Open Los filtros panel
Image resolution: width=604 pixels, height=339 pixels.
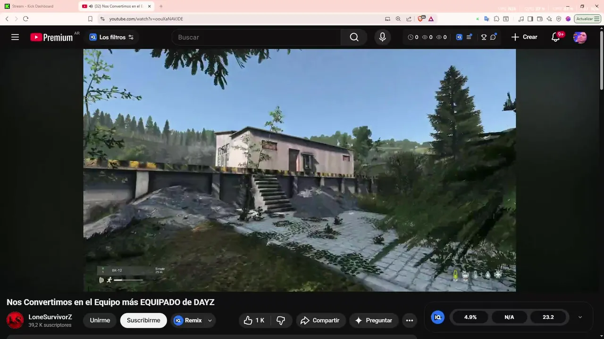click(112, 37)
